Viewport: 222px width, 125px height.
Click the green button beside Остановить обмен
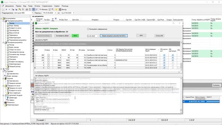pos(75,36)
